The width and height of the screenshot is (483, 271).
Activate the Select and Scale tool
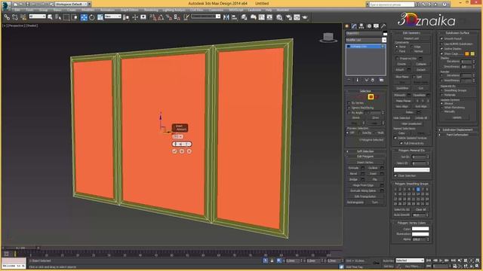point(100,17)
